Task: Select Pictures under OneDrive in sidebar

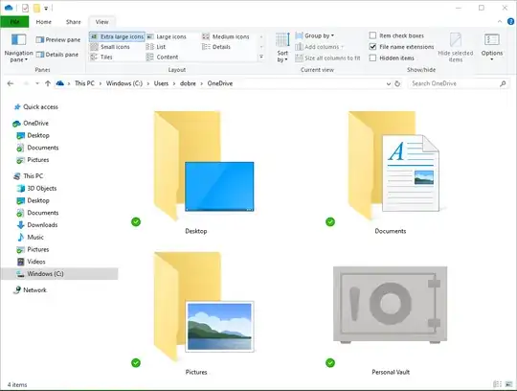Action: [33, 160]
